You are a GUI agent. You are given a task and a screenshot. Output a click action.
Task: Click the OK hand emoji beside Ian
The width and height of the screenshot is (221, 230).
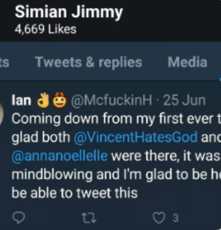point(43,100)
